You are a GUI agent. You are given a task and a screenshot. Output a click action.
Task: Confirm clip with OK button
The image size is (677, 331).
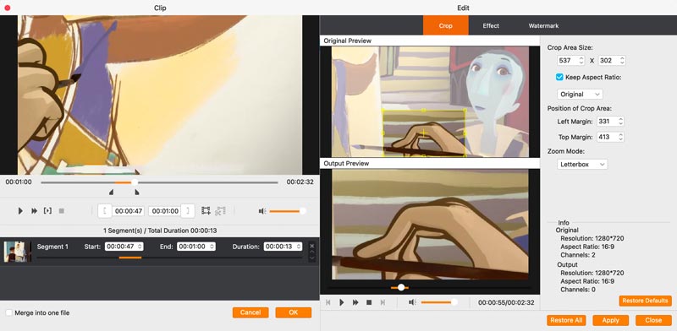pos(293,312)
